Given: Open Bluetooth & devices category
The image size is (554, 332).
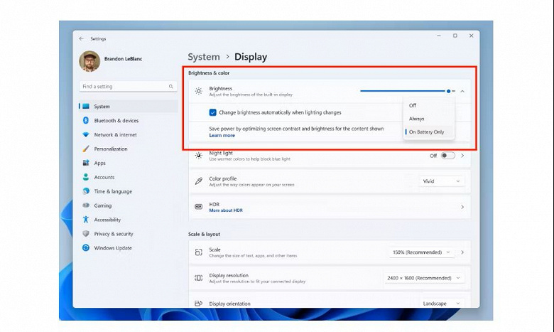Looking at the screenshot, I should point(129,121).
